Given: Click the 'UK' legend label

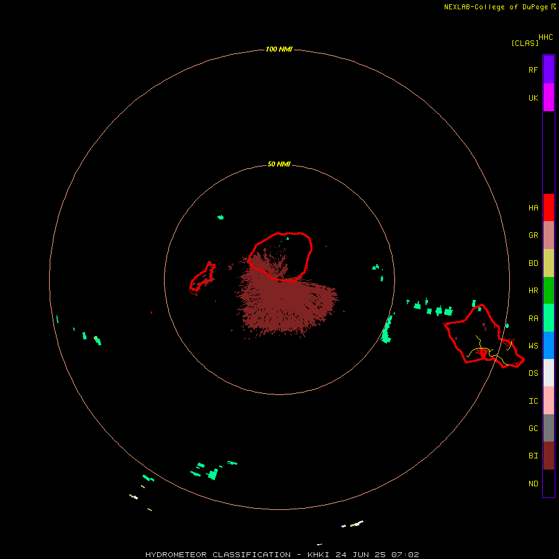Looking at the screenshot, I should (x=533, y=98).
